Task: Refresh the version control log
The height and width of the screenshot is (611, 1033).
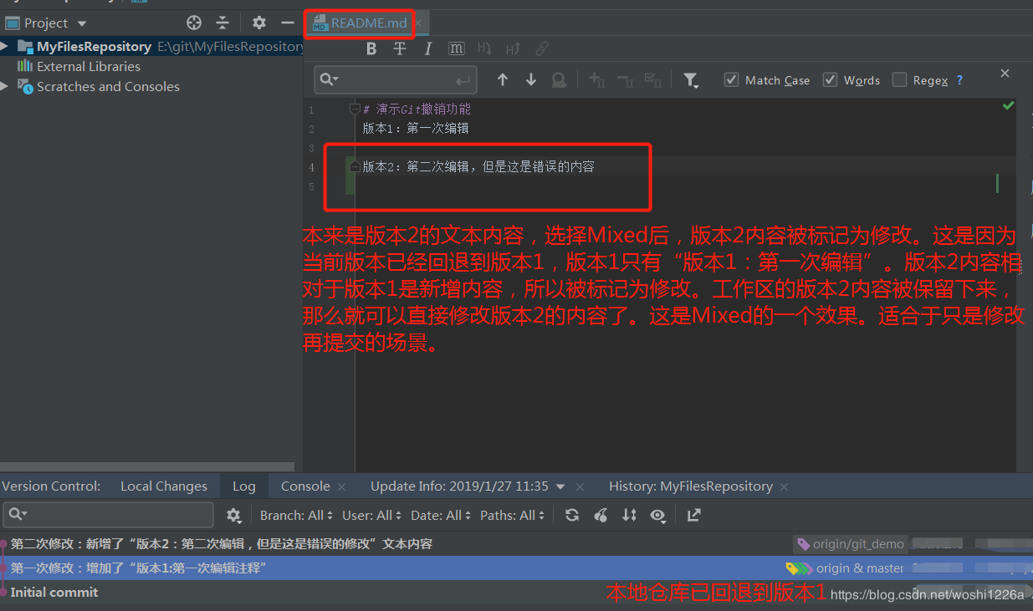Action: (572, 515)
